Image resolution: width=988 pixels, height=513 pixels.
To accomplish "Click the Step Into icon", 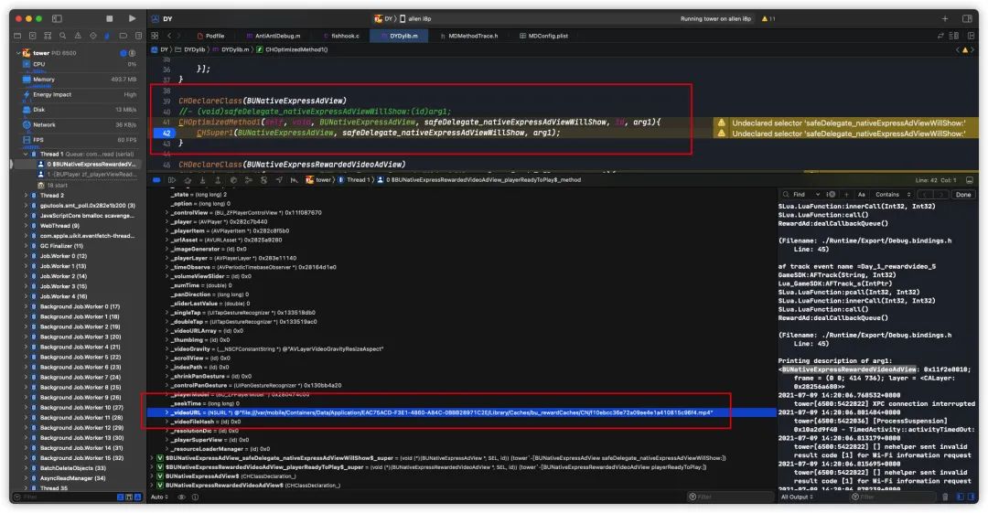I will pyautogui.click(x=202, y=180).
